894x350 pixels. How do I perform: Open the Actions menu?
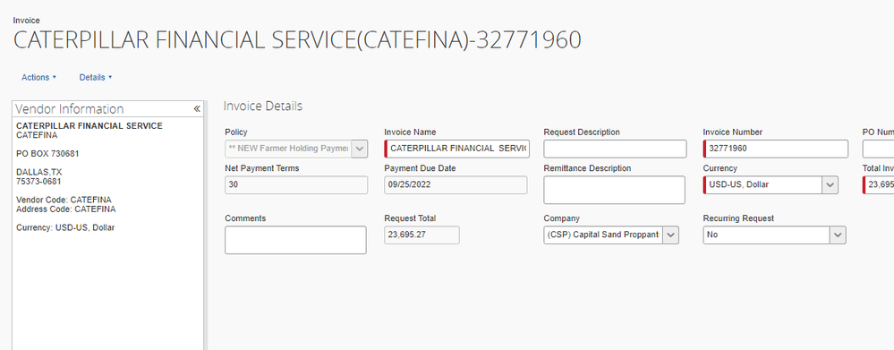point(38,78)
